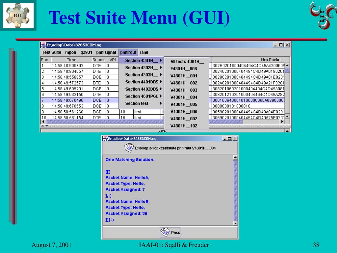Click the result window vertical scroll thumb

coord(235,191)
